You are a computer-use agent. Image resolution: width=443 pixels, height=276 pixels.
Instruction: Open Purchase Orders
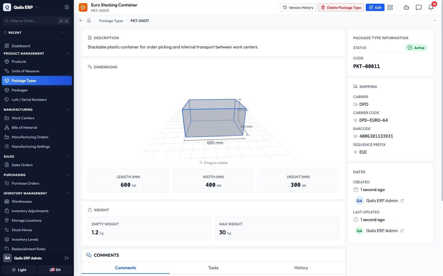coord(37,183)
